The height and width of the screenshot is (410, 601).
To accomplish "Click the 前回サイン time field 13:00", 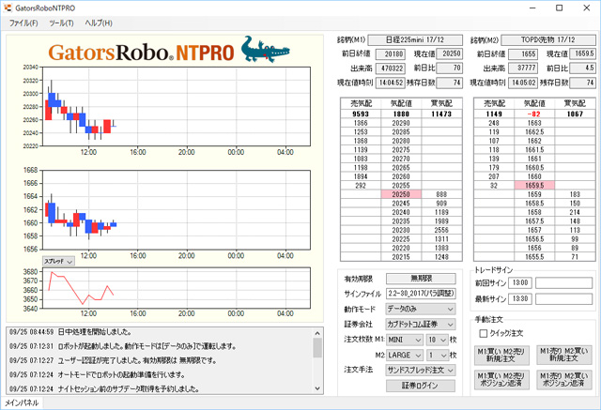I will click(x=519, y=283).
